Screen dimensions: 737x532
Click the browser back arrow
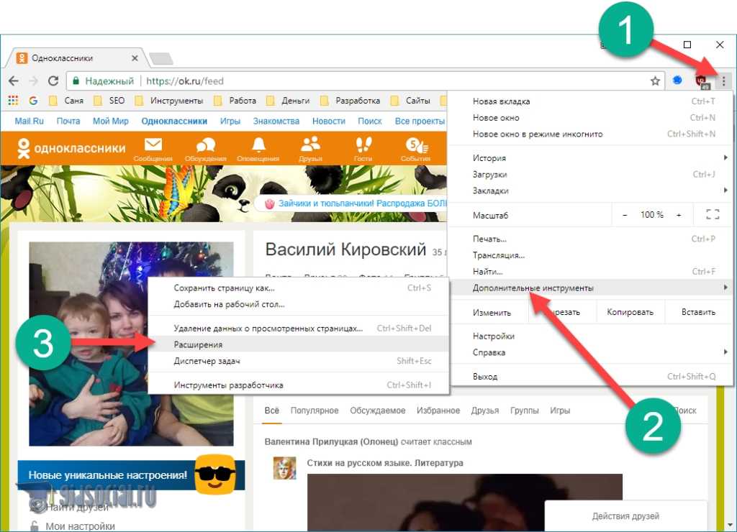[14, 81]
